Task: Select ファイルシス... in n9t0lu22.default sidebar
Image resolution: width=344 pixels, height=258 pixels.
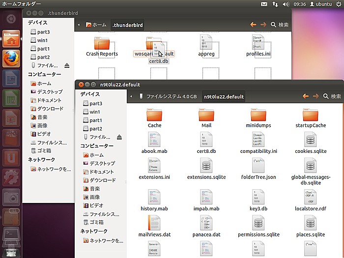Action: pyautogui.click(x=101, y=214)
